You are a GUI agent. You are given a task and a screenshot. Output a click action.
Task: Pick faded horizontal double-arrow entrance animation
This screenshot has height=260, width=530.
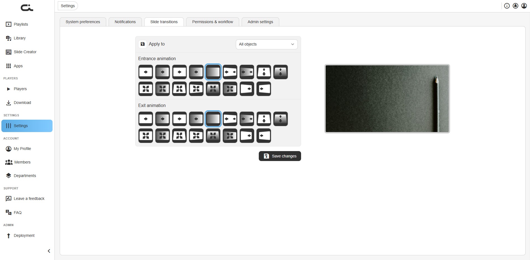click(x=247, y=72)
